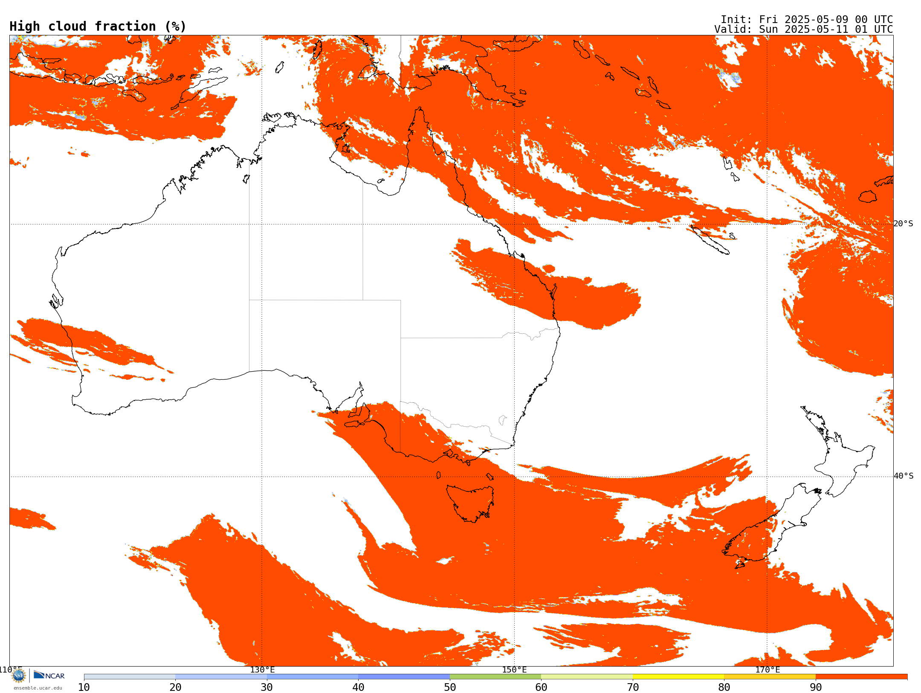The height and width of the screenshot is (693, 921).
Task: Click the 80–90 amber colorbar segment
Action: pyautogui.click(x=770, y=677)
